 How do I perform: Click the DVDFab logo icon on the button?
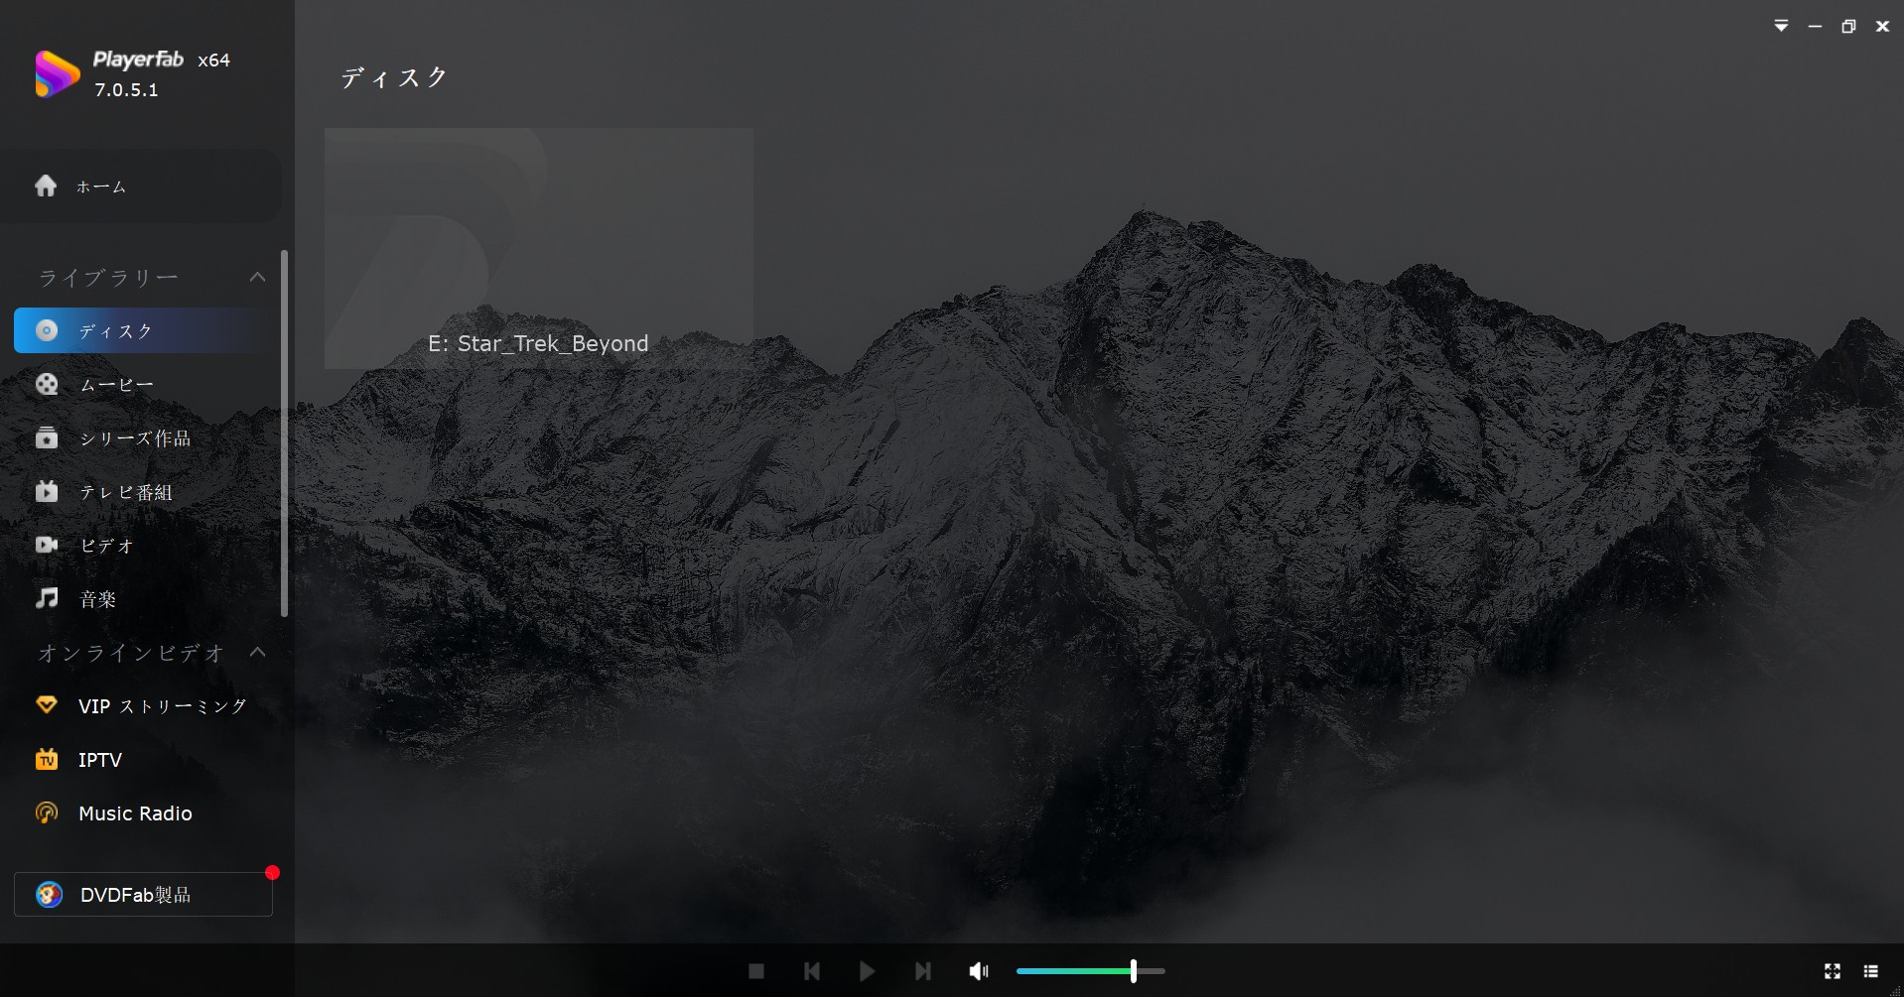tap(49, 894)
